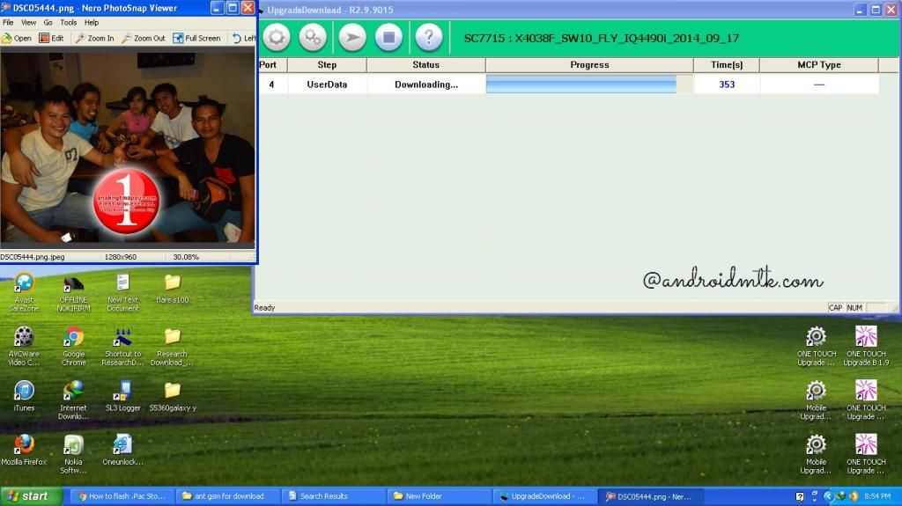The image size is (902, 506).
Task: Open the View menu in PhotoSnap
Action: [x=28, y=22]
